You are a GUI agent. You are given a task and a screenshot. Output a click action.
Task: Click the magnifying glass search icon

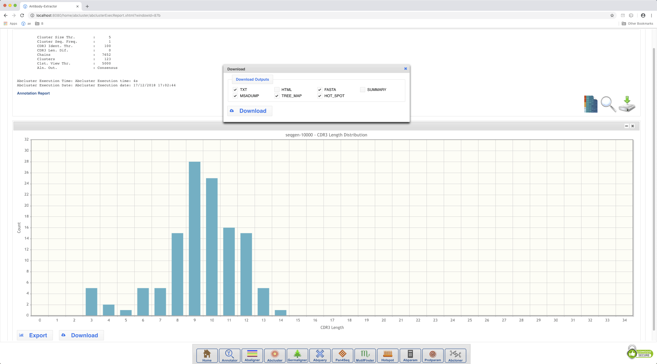[608, 104]
